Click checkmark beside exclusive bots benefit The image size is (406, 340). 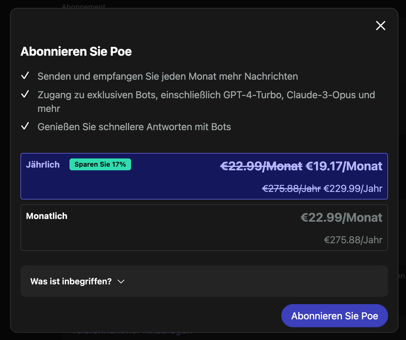tap(25, 95)
